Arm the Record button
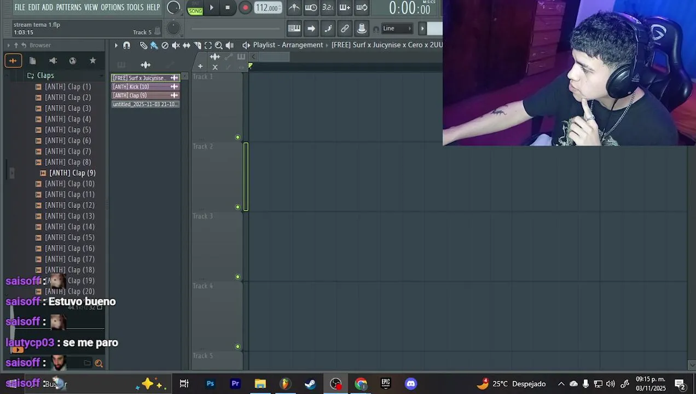This screenshot has height=394, width=696. (245, 8)
